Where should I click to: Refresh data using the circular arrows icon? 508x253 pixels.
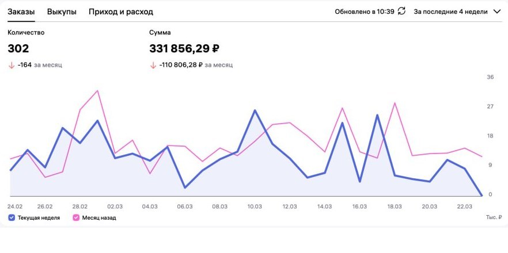401,11
